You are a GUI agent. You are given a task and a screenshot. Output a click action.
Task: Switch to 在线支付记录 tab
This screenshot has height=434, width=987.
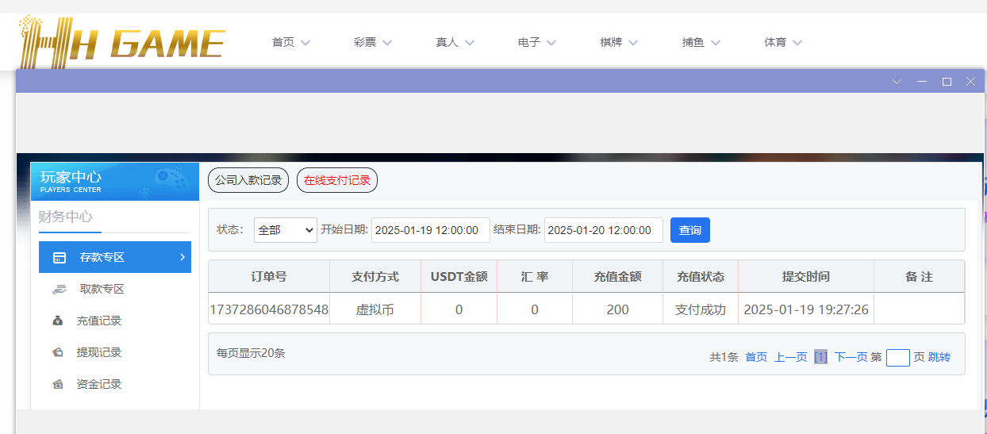337,180
